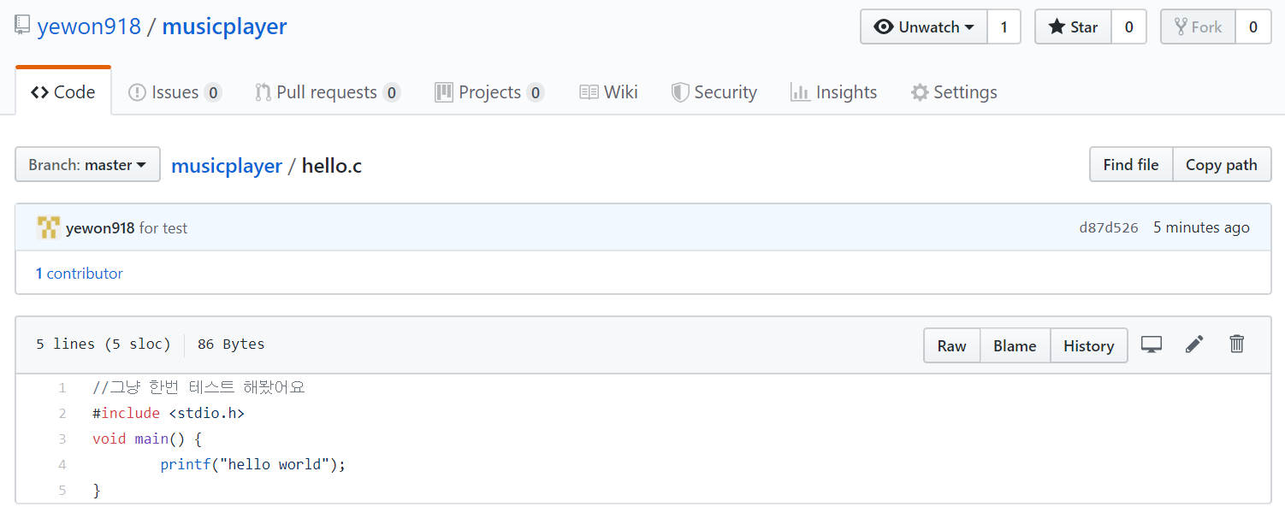
Task: View the stargazers count of 0
Action: tap(1128, 26)
